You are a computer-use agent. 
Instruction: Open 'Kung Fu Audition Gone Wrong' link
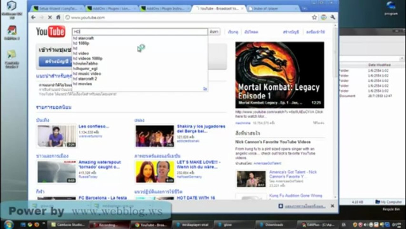[x=296, y=196]
